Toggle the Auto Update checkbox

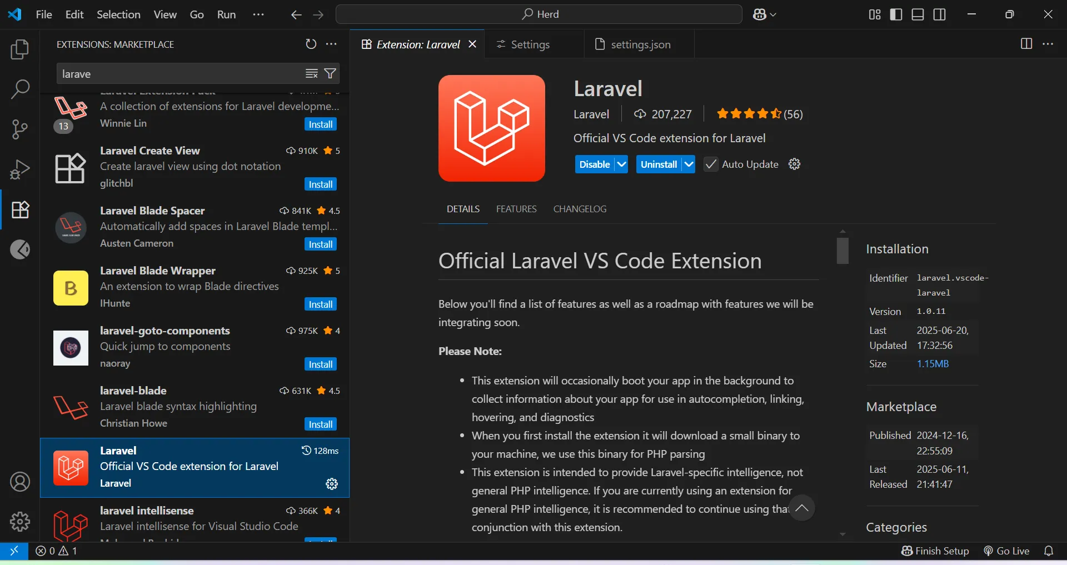(x=711, y=164)
